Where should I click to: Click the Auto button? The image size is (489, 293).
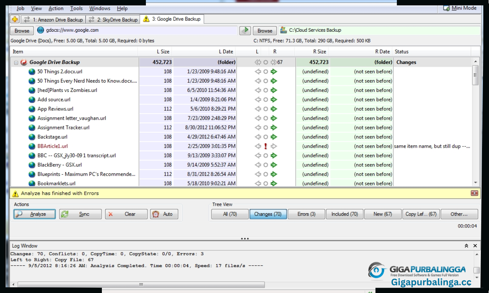click(x=164, y=214)
